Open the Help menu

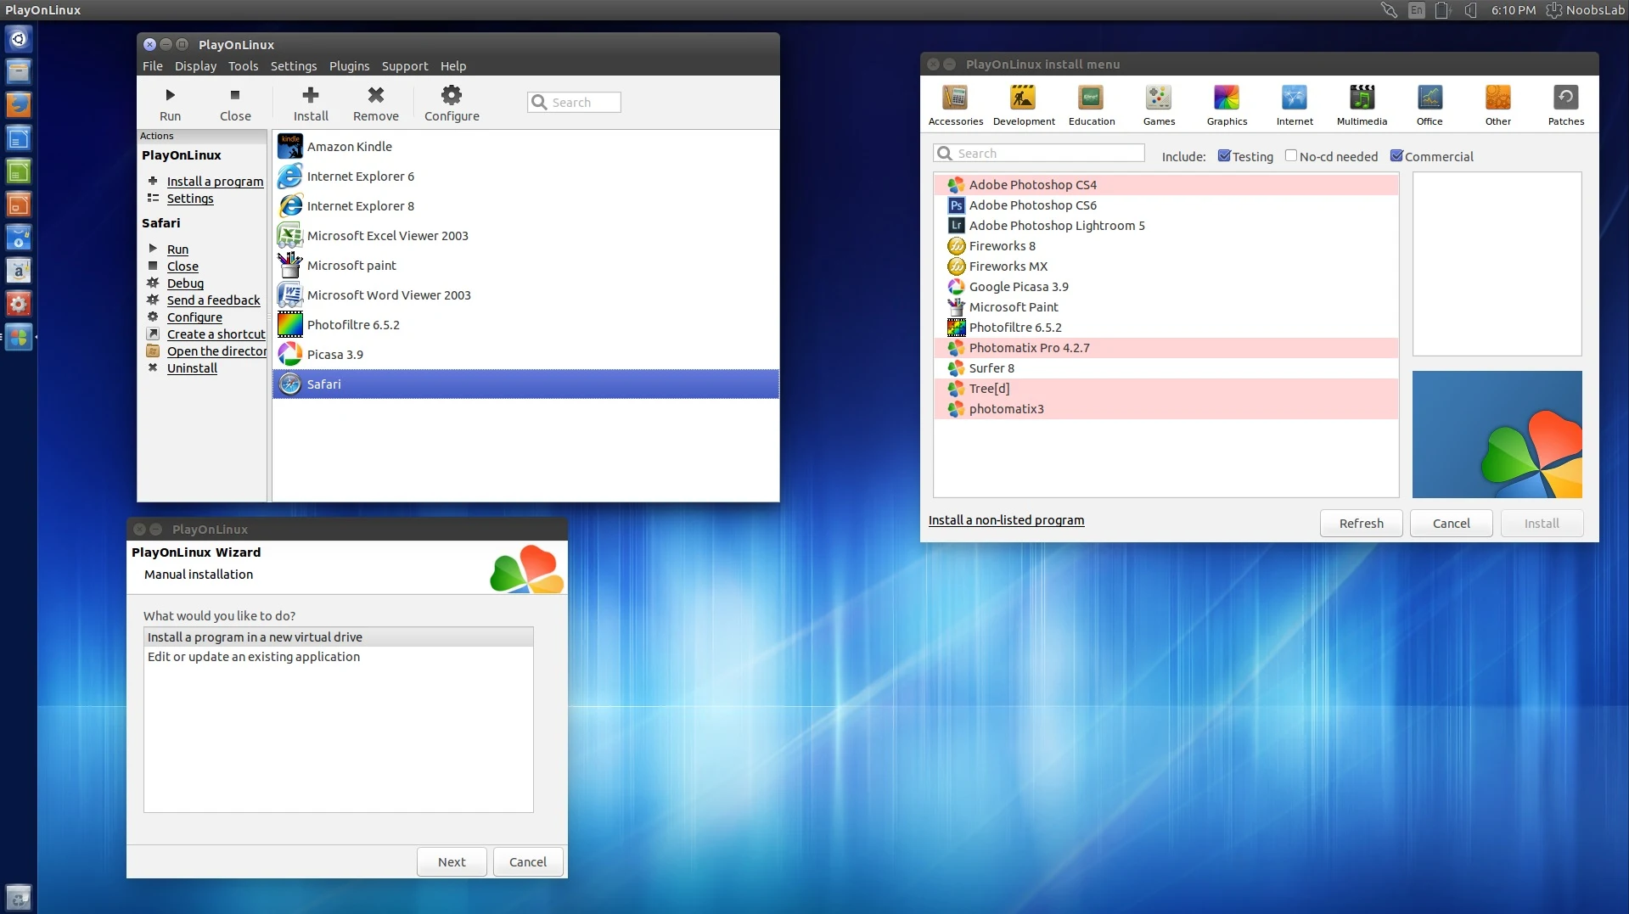[453, 66]
